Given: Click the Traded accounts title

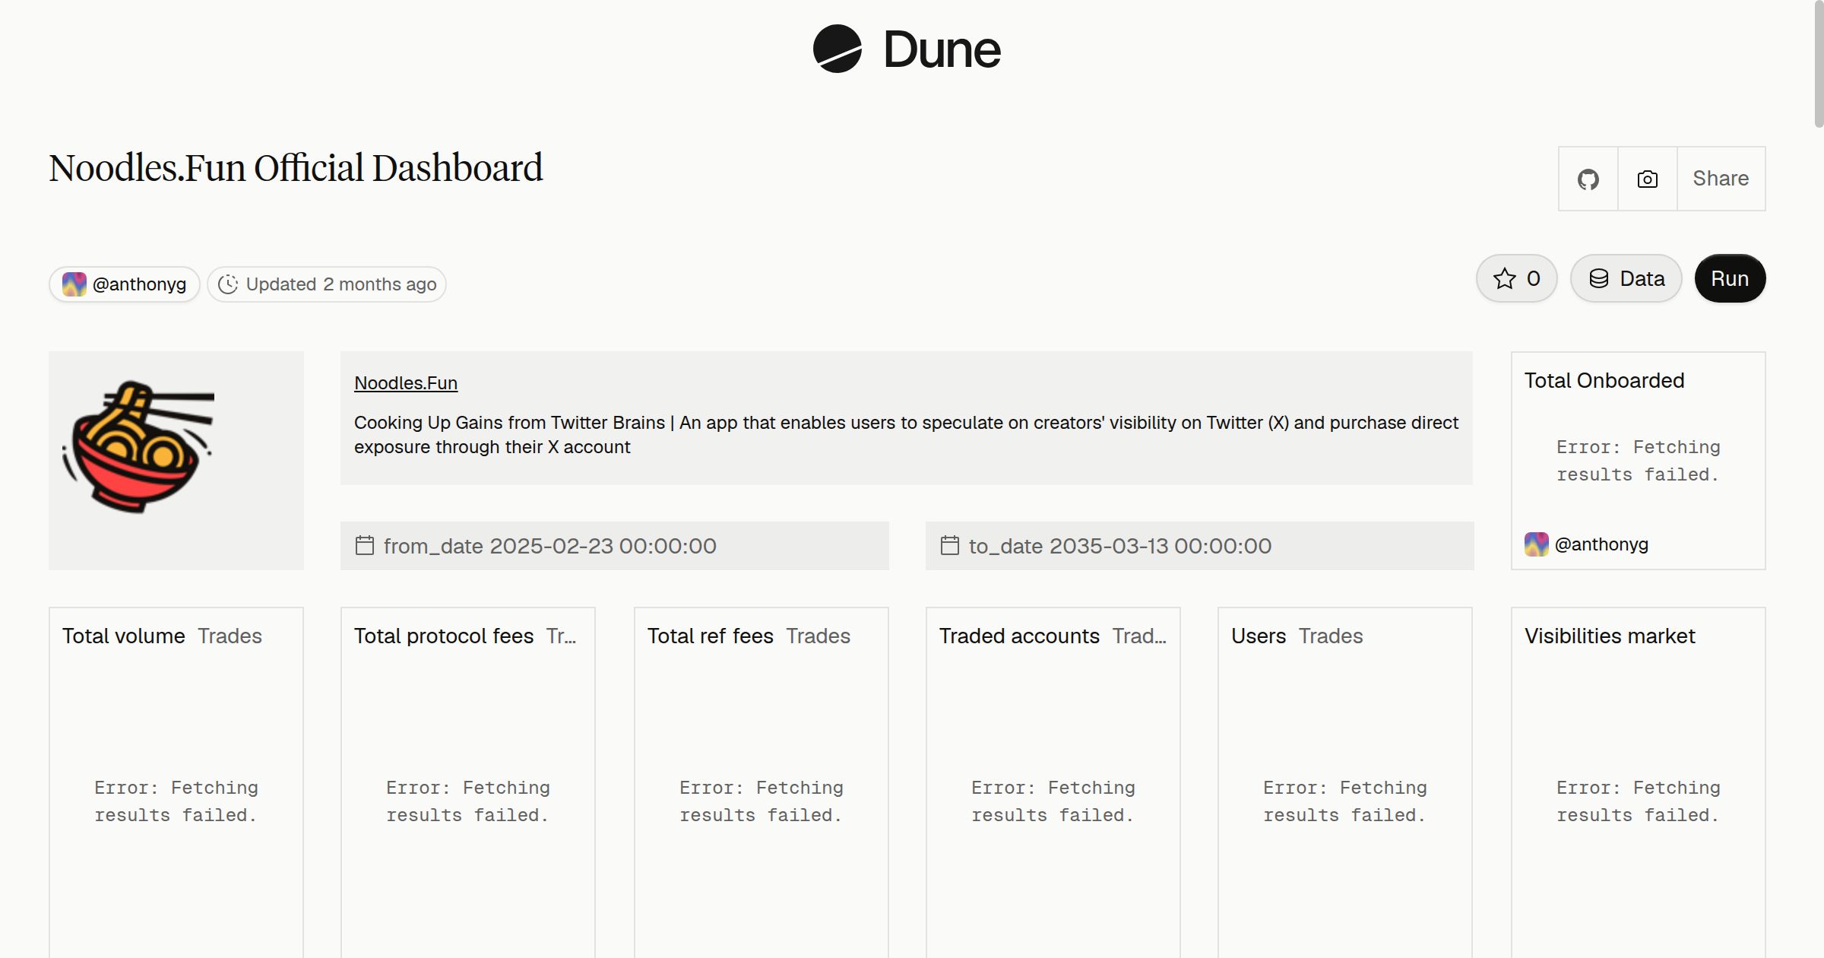Looking at the screenshot, I should click(1019, 636).
